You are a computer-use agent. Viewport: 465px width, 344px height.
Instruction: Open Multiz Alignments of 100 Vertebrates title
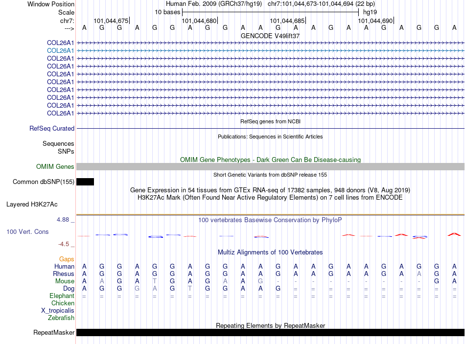(270, 252)
